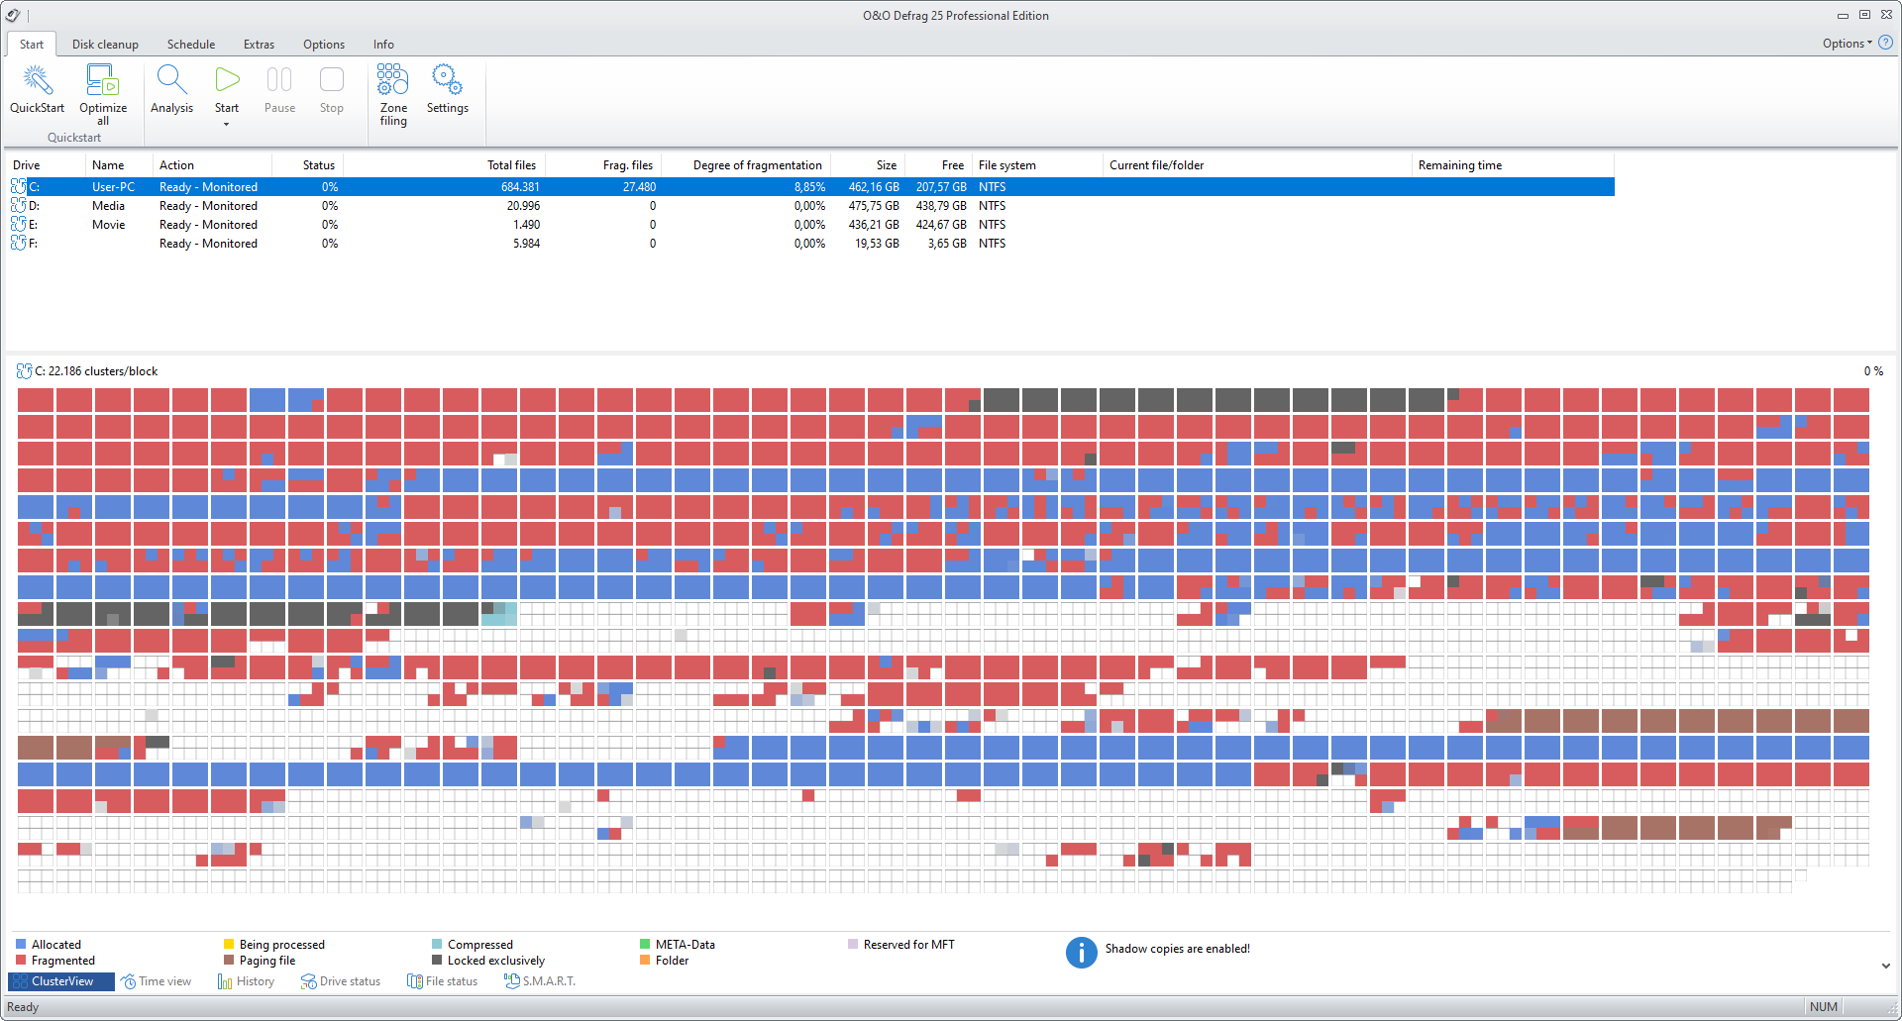
Task: Open the S.M.A.R.T. view
Action: pos(540,981)
